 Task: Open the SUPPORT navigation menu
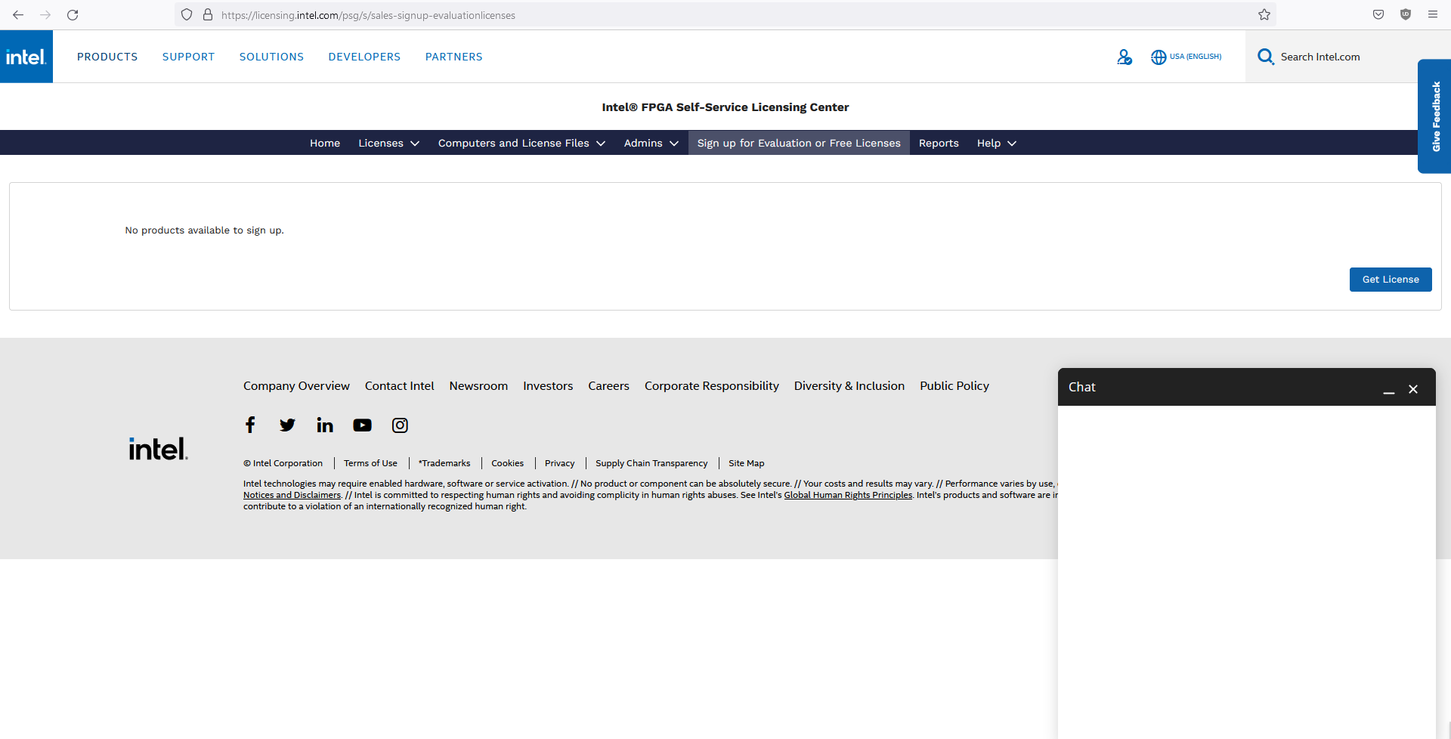click(188, 57)
